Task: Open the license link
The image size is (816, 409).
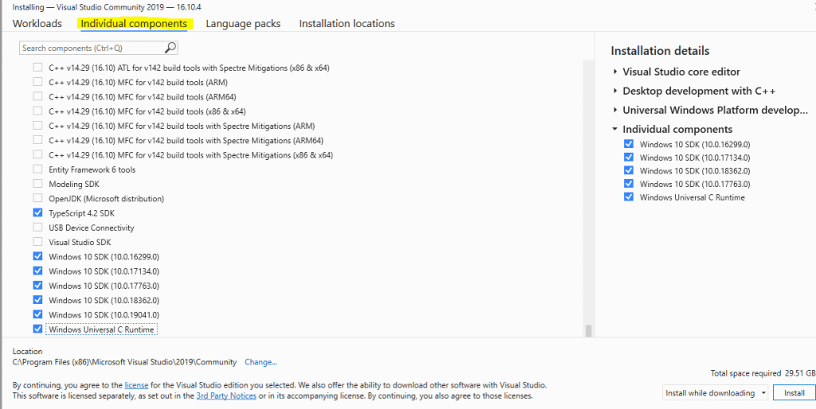Action: pos(136,385)
